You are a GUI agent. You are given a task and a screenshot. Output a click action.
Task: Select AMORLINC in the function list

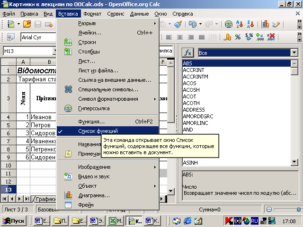pyautogui.click(x=237, y=123)
